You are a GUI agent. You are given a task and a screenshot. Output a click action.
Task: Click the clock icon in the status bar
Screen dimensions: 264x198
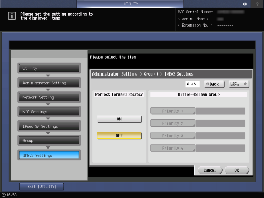point(4,195)
